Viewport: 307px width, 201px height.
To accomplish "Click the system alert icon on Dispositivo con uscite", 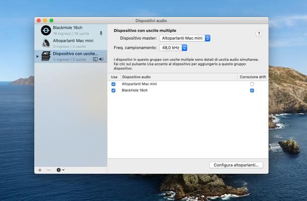I will click(x=95, y=59).
